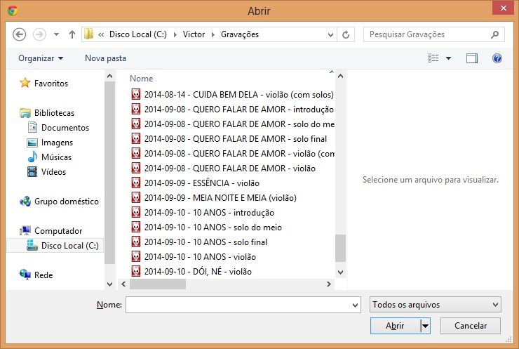Select 10 ANOS - violão file
The image size is (519, 349).
tap(194, 257)
